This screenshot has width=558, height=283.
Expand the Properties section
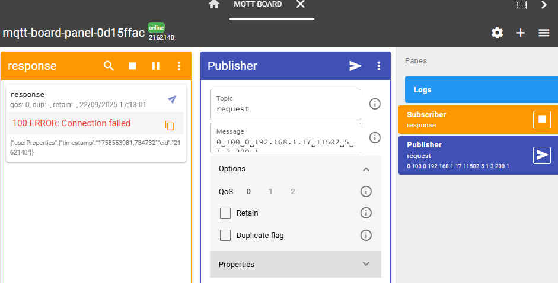[x=366, y=264]
